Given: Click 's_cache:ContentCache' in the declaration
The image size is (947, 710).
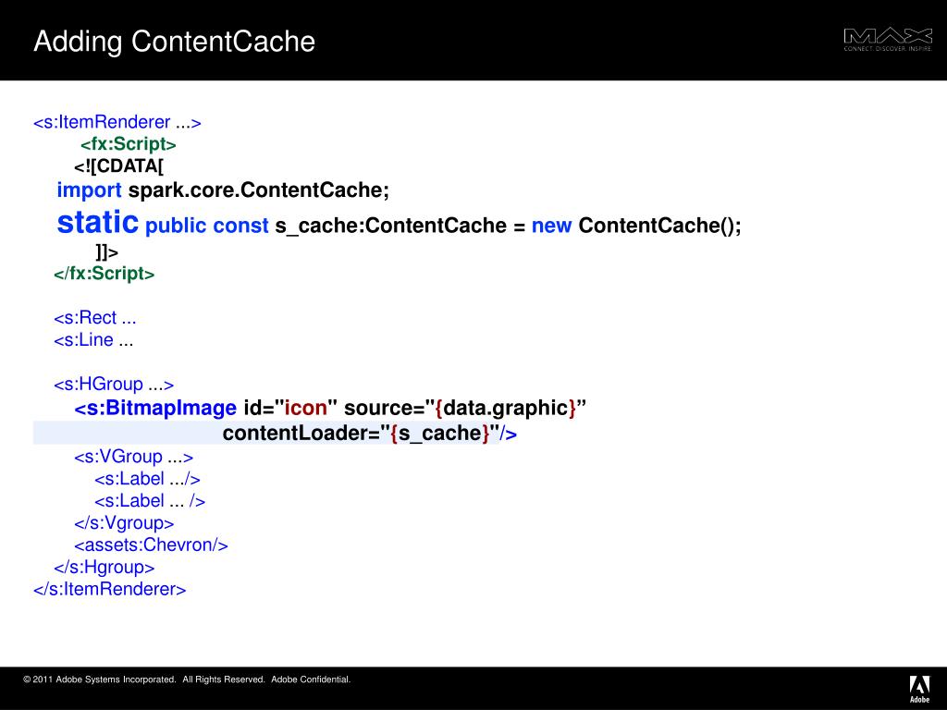Looking at the screenshot, I should pos(391,226).
